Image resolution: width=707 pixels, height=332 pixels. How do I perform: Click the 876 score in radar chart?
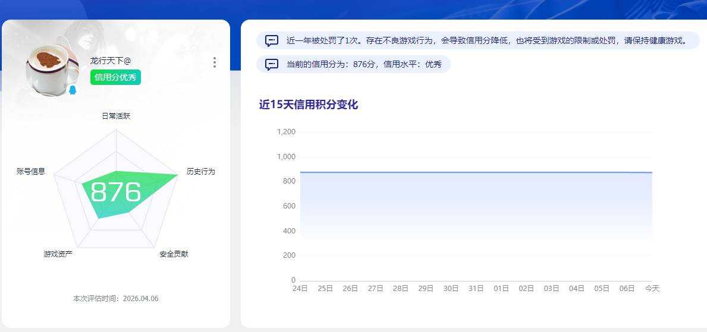116,192
